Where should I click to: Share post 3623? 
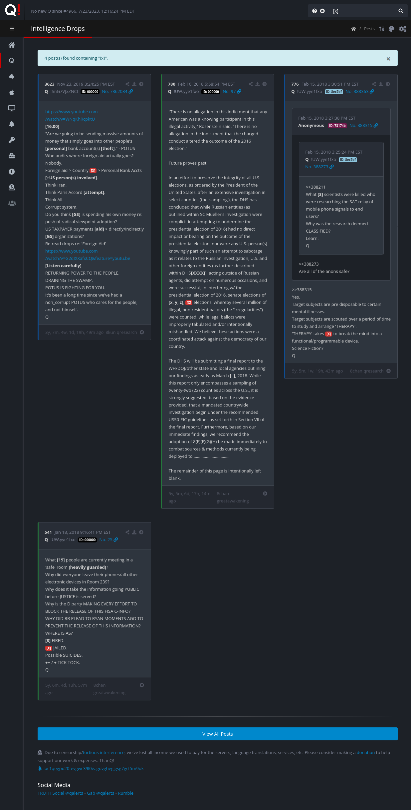pos(127,84)
